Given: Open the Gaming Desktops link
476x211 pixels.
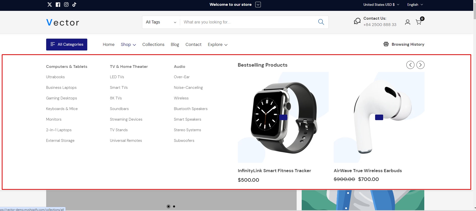Looking at the screenshot, I should (61, 98).
